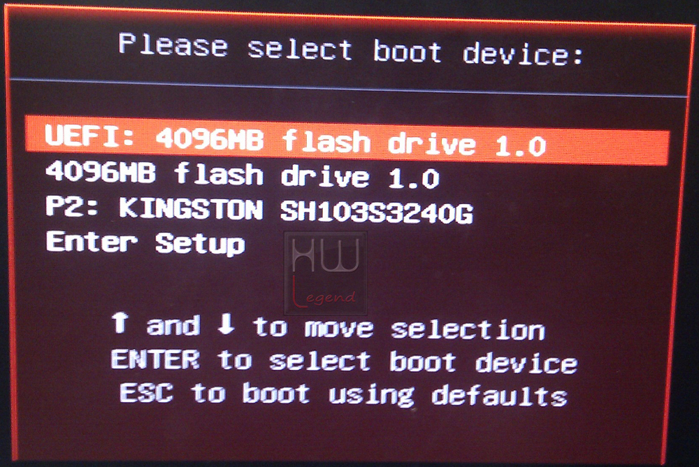699x467 pixels.
Task: Click the down arrow symbol in the hints
Action: tap(226, 324)
